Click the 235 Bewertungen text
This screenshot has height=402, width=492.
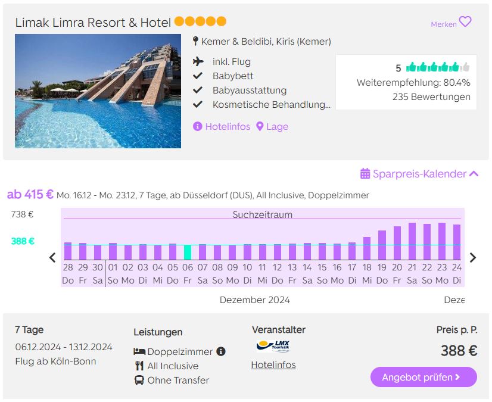431,97
